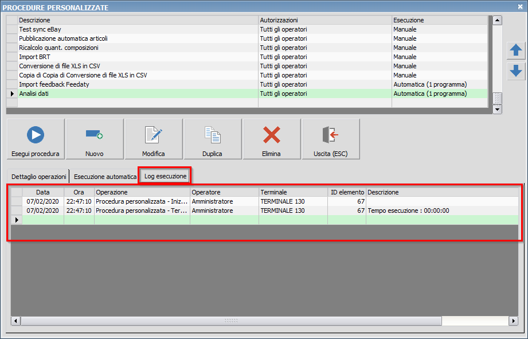Screen dimensions: 528x339
Task: Click the log grid scroll right arrow
Action: (513, 321)
